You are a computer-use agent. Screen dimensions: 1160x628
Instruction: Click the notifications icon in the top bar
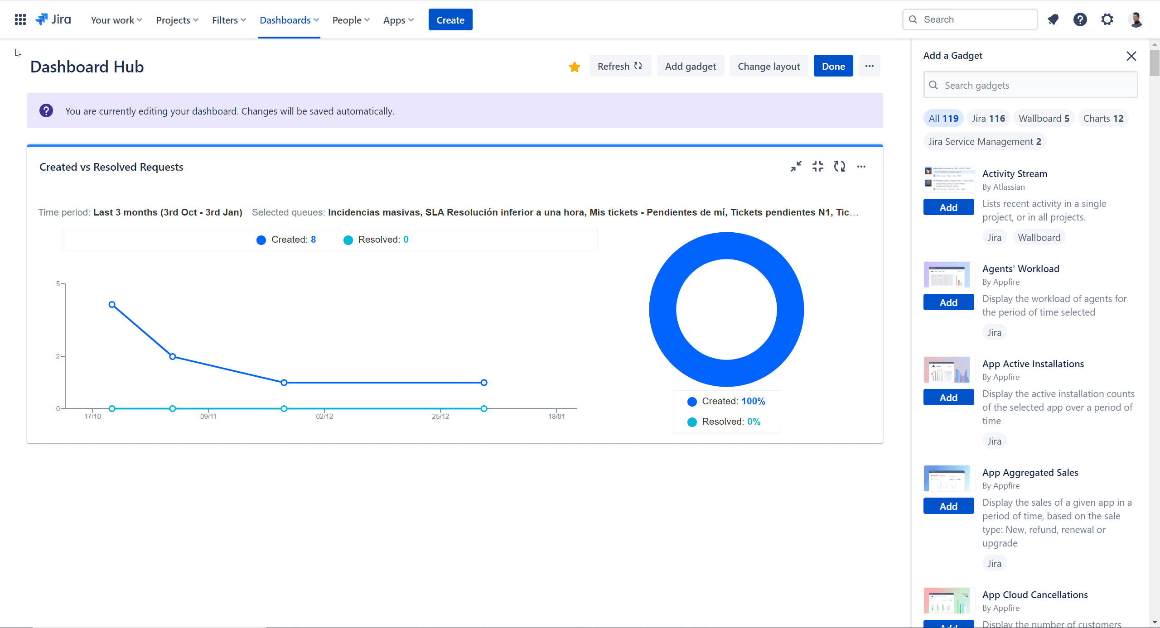coord(1053,19)
